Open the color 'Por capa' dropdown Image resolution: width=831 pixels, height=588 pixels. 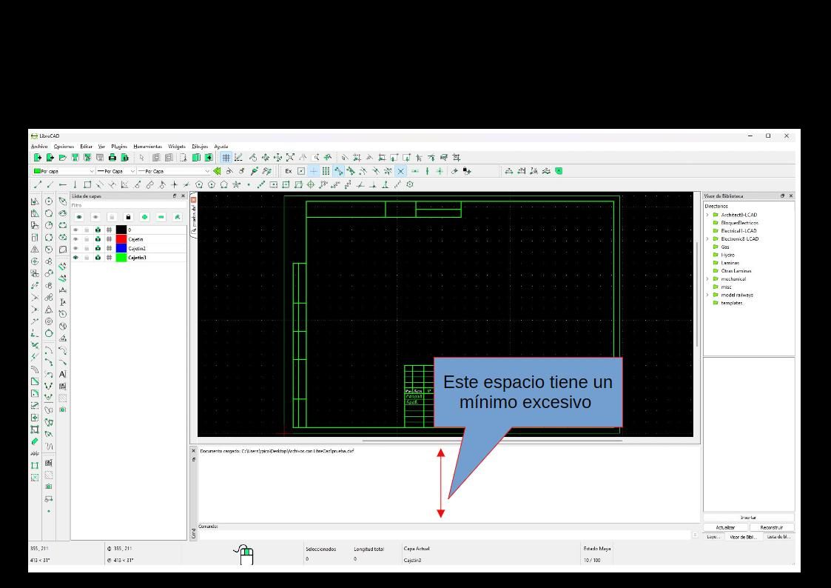62,171
